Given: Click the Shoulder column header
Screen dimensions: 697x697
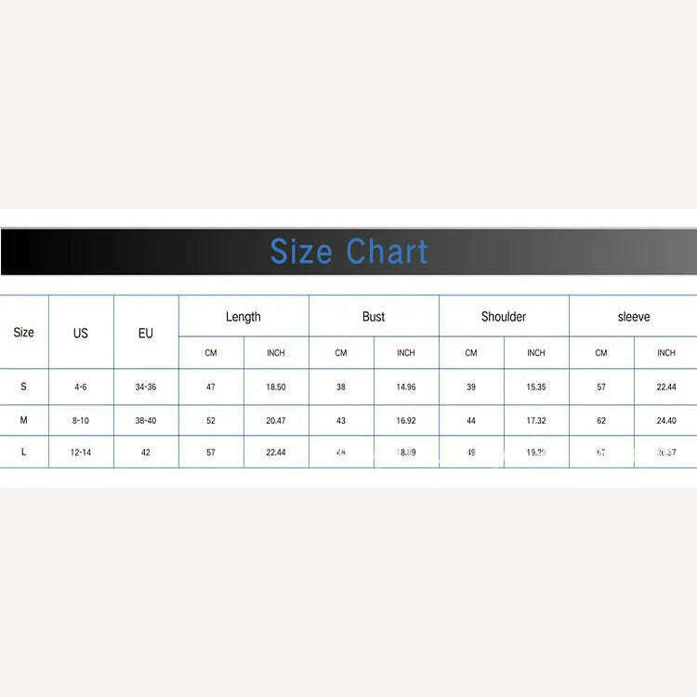Looking at the screenshot, I should (504, 317).
